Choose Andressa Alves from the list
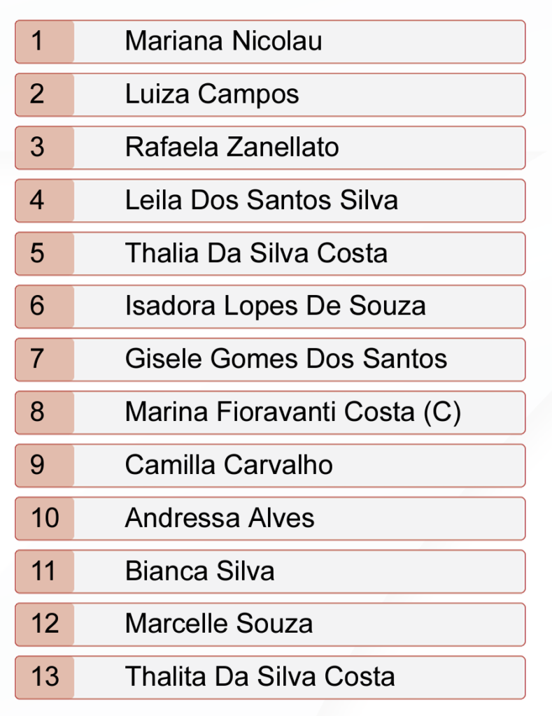This screenshot has width=552, height=716. pos(220,518)
